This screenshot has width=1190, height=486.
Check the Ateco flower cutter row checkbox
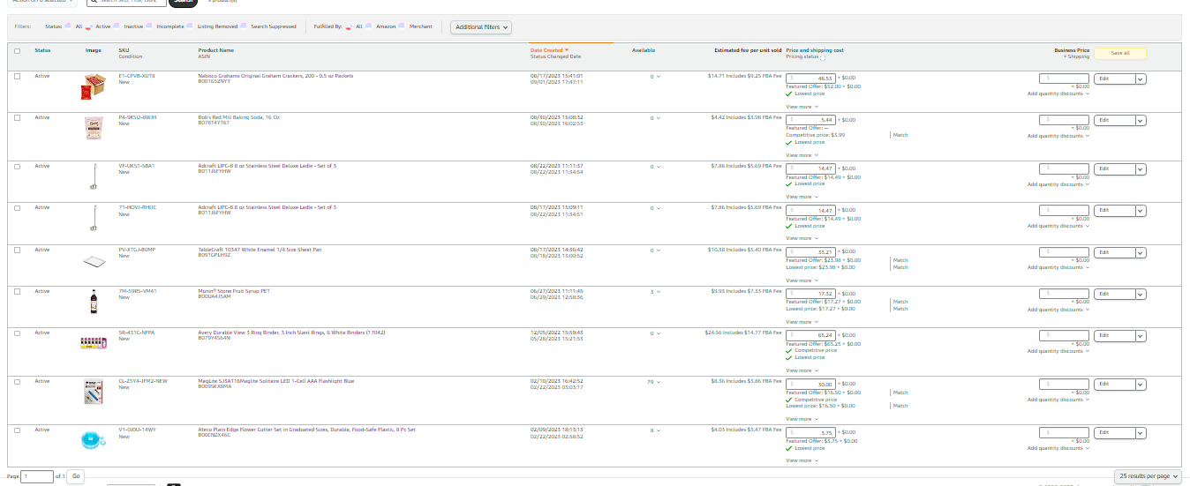point(17,430)
